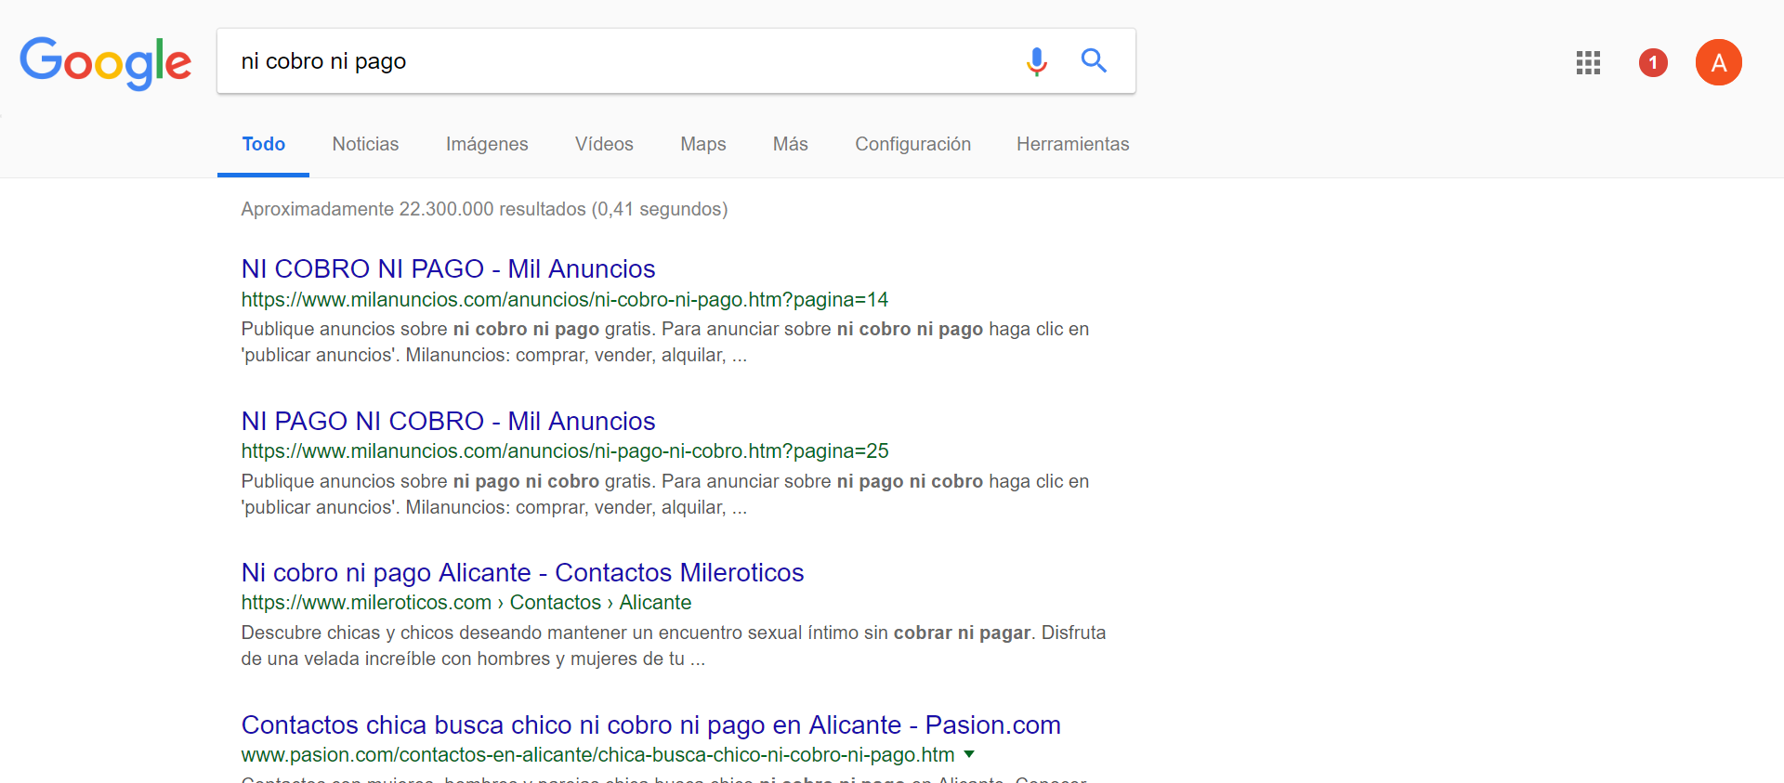Open 'NI PAGO NI COBRO - Mil Anuncios' result
Image resolution: width=1784 pixels, height=783 pixels.
[448, 421]
